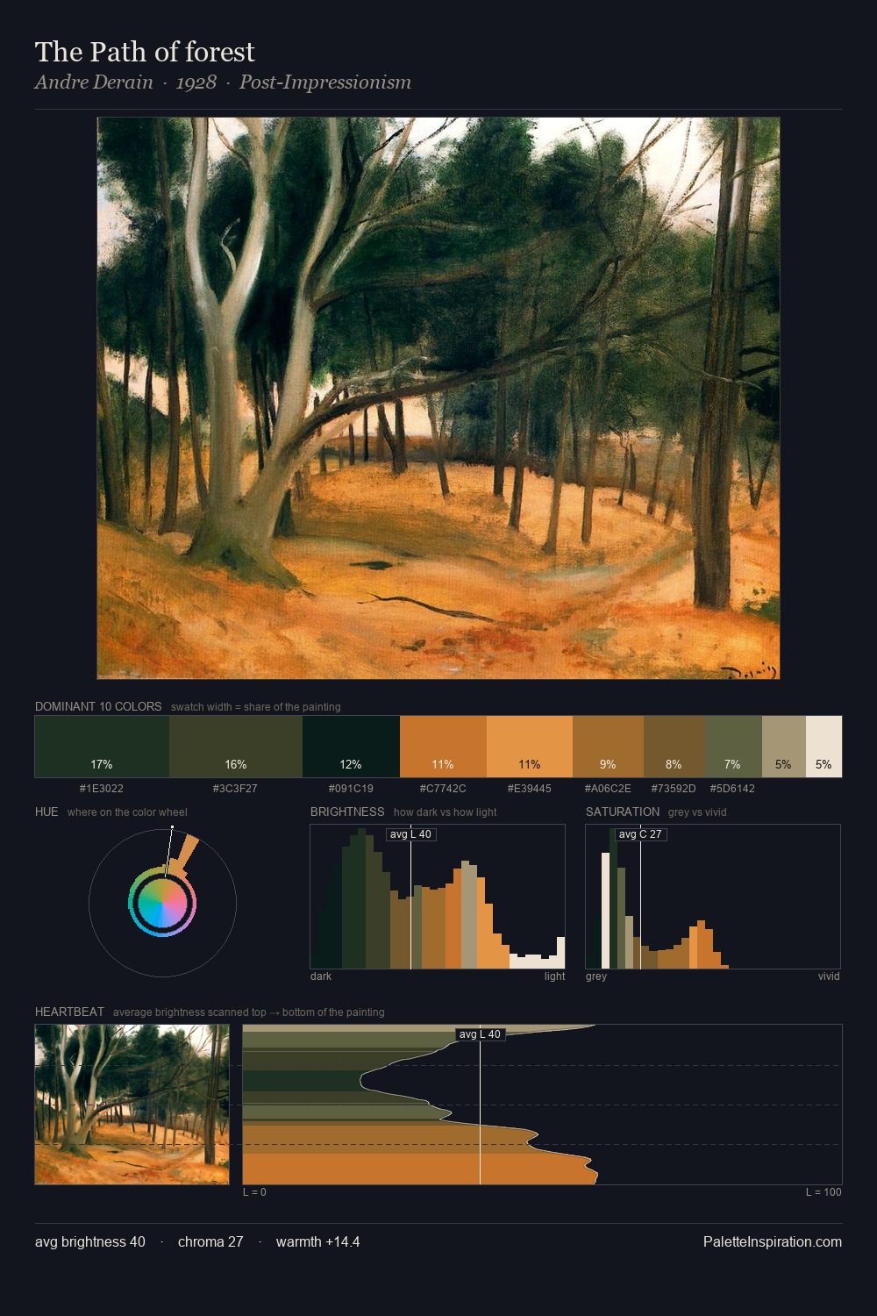
Task: Click the L = 100 axis label
Action: tap(824, 1192)
